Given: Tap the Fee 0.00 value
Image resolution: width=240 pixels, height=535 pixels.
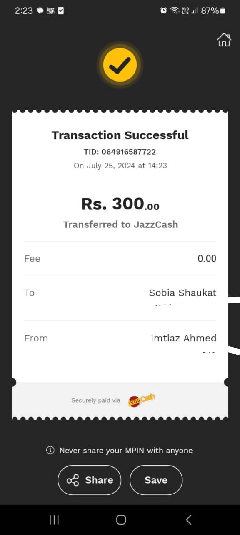Looking at the screenshot, I should (x=207, y=259).
